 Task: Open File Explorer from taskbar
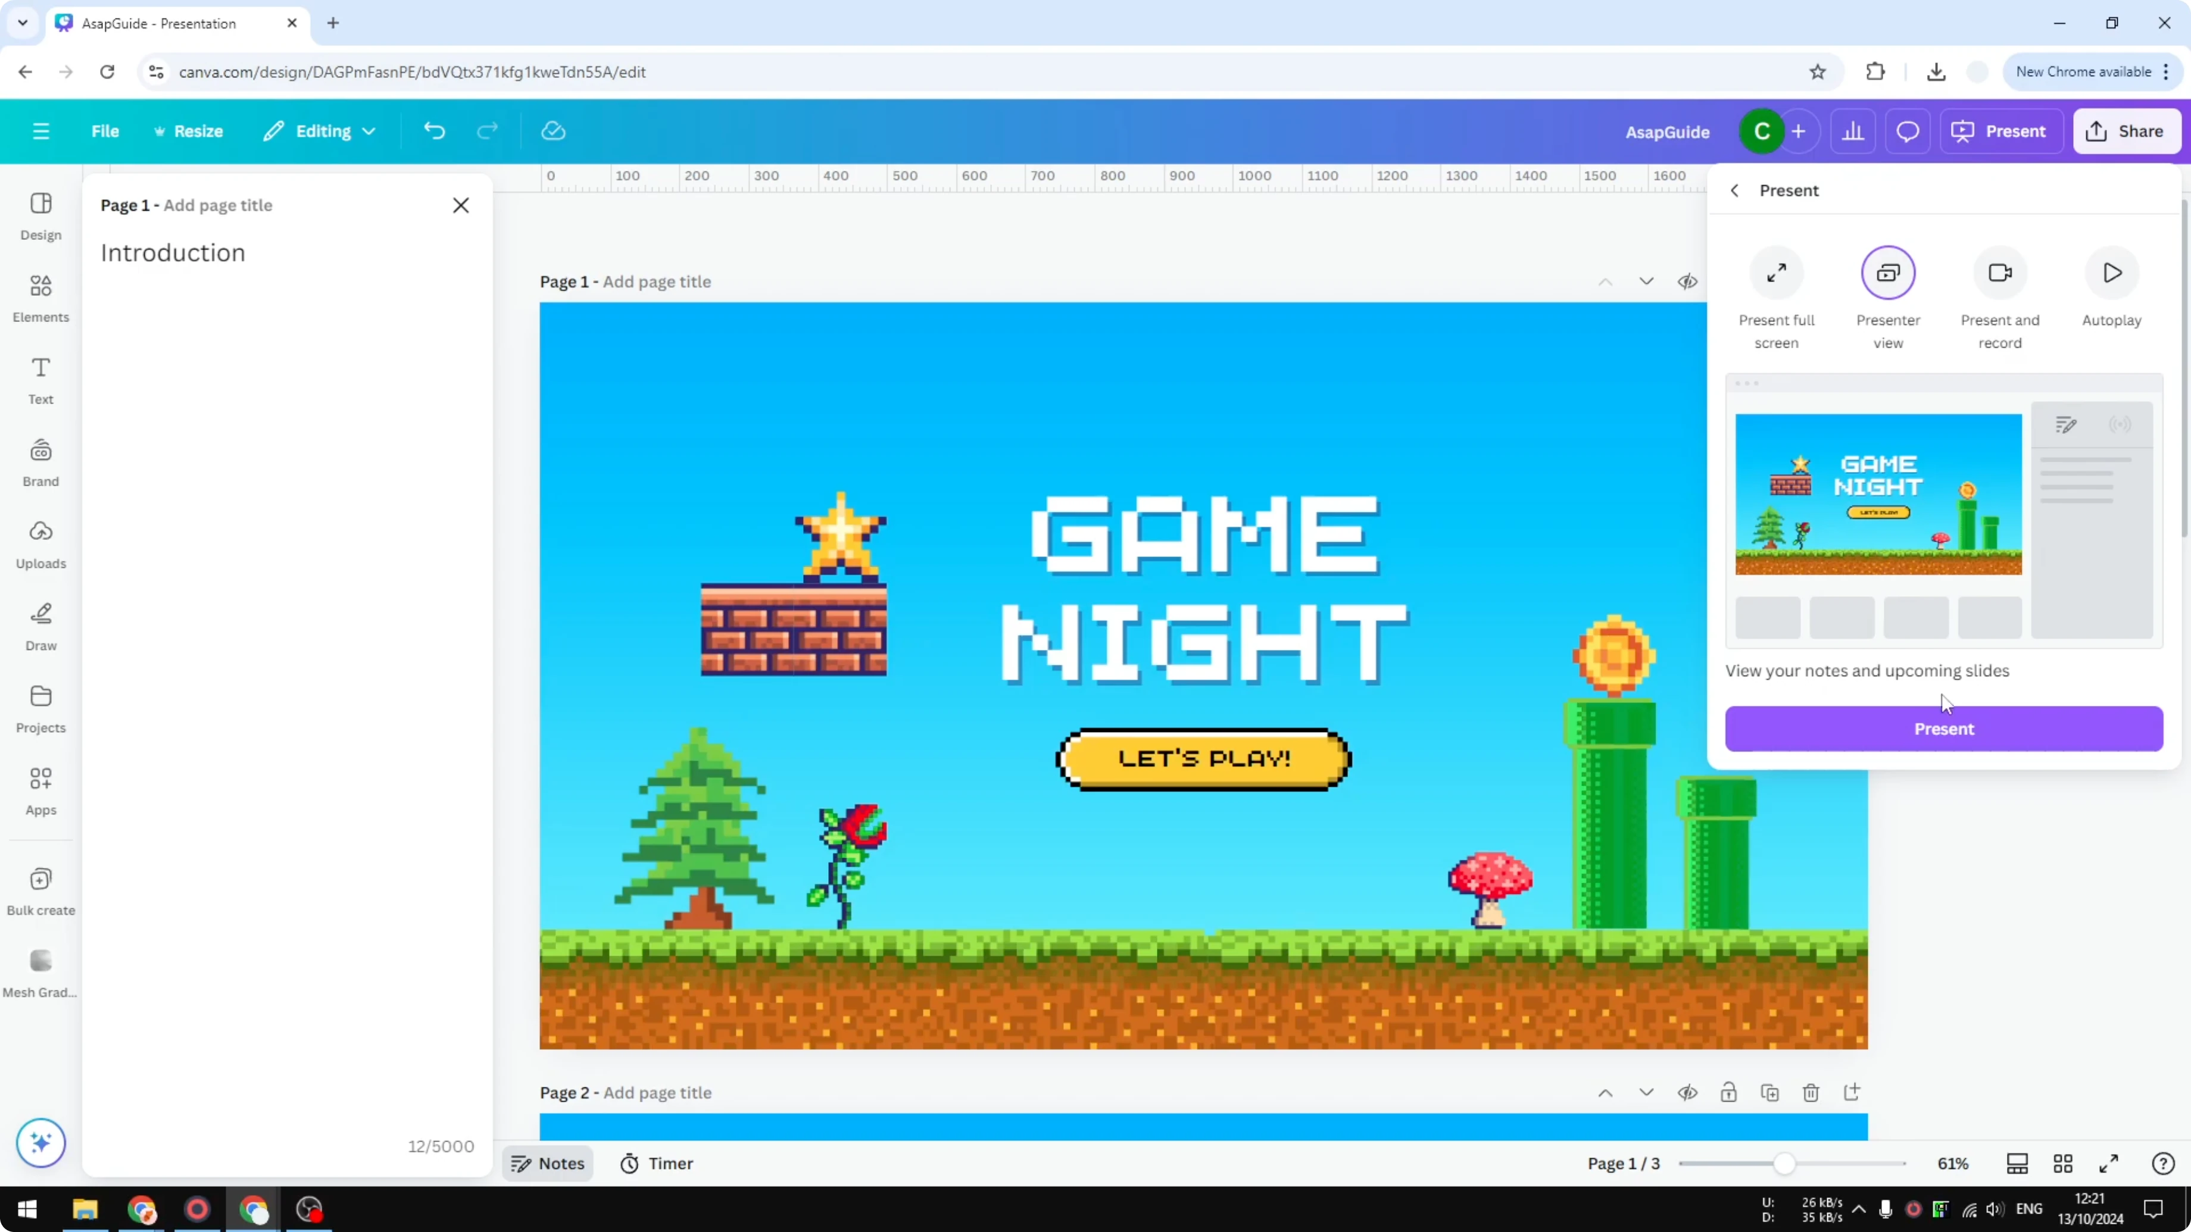coord(85,1209)
